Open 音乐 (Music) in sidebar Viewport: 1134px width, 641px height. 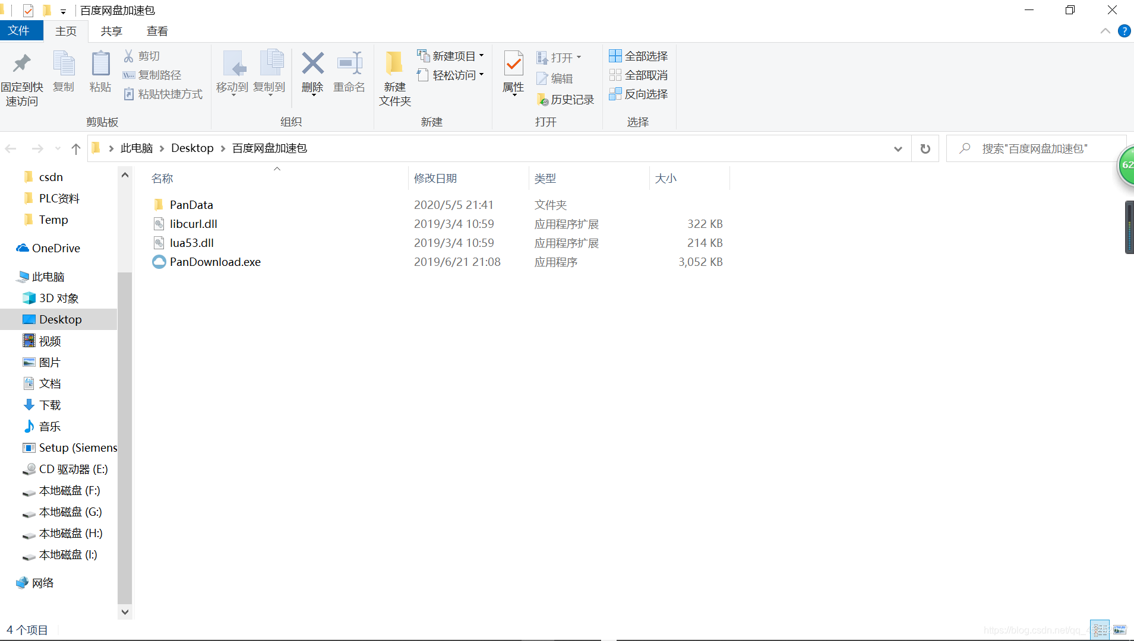coord(50,426)
